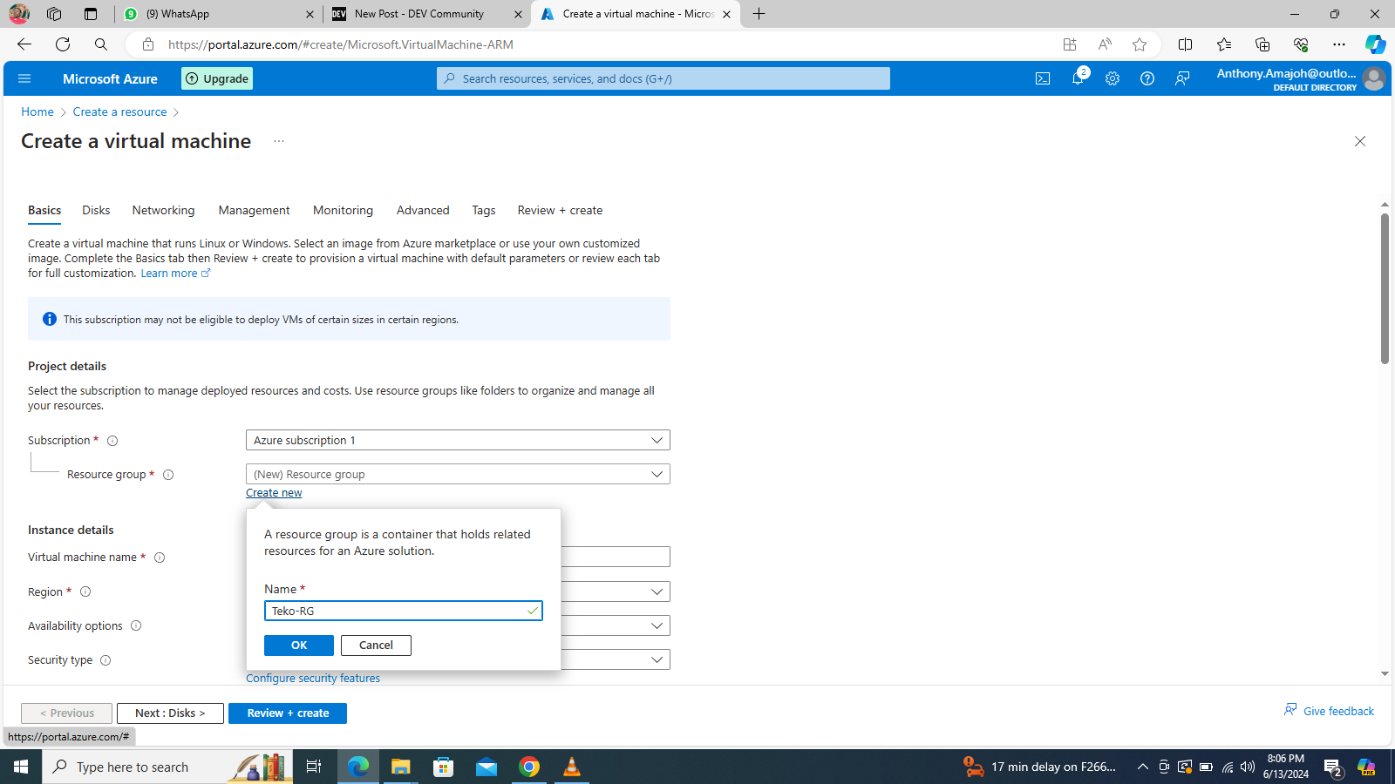Image resolution: width=1395 pixels, height=784 pixels.
Task: Click the Give feedback link
Action: pyautogui.click(x=1330, y=711)
